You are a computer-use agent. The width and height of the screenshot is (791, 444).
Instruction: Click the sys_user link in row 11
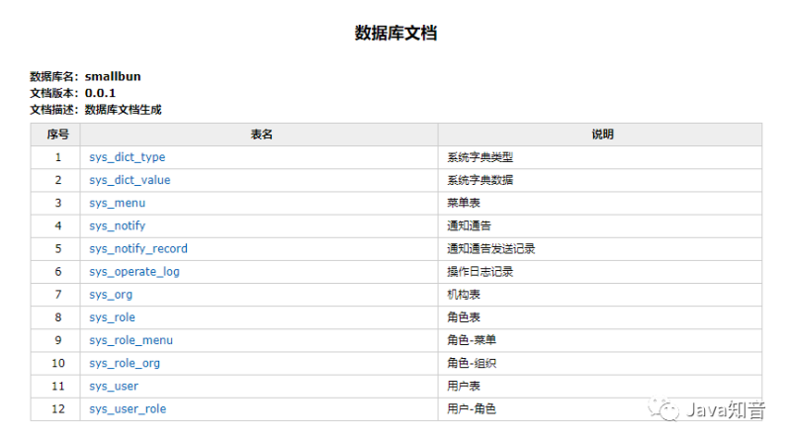114,386
